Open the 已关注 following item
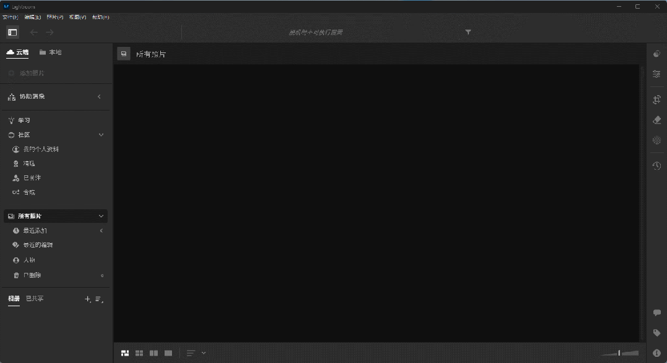667x363 pixels. (27, 178)
